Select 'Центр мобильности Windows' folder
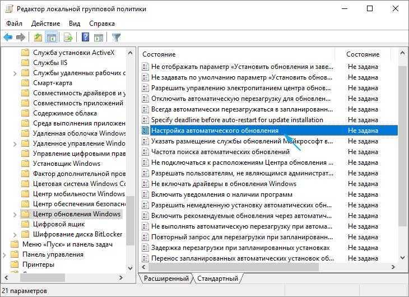This screenshot has height=297, width=409. (79, 194)
